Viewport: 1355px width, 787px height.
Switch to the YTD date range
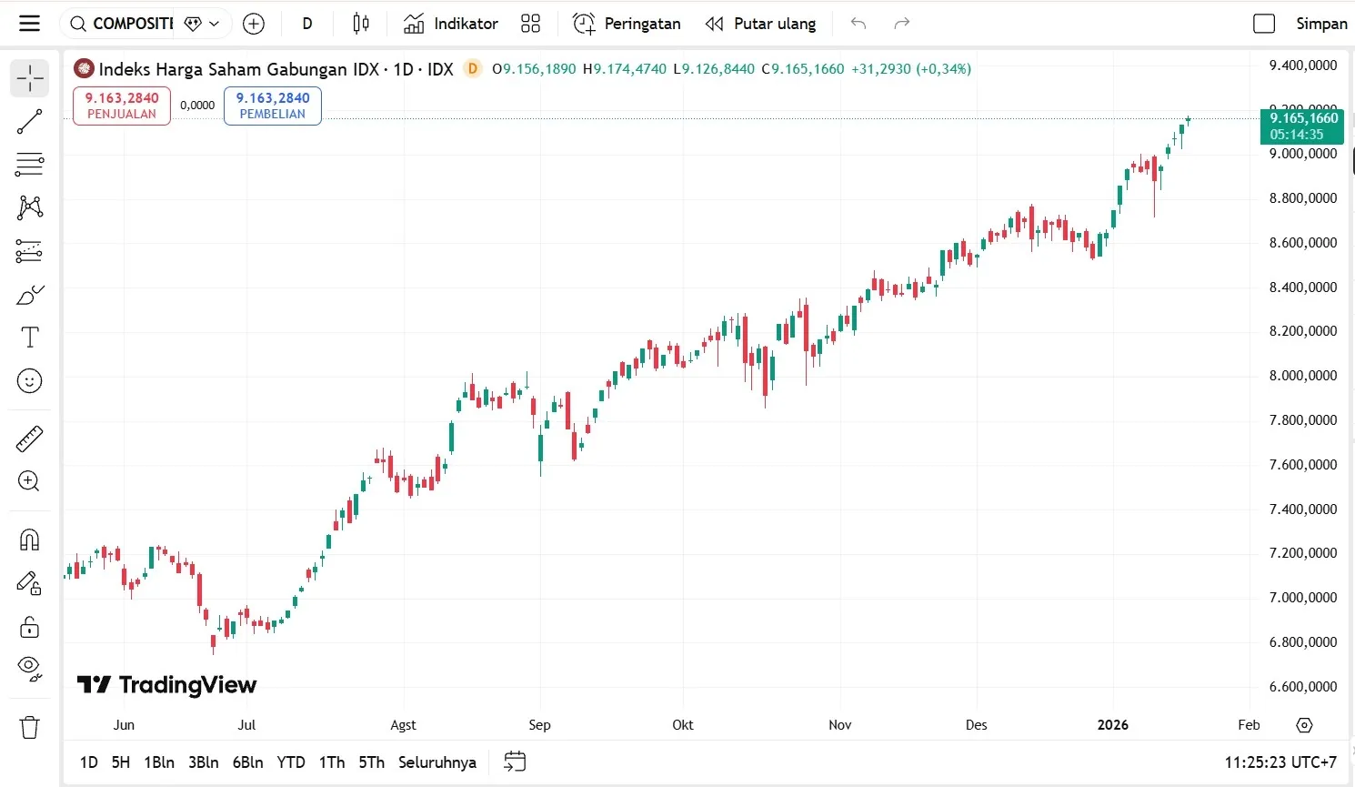pos(290,762)
